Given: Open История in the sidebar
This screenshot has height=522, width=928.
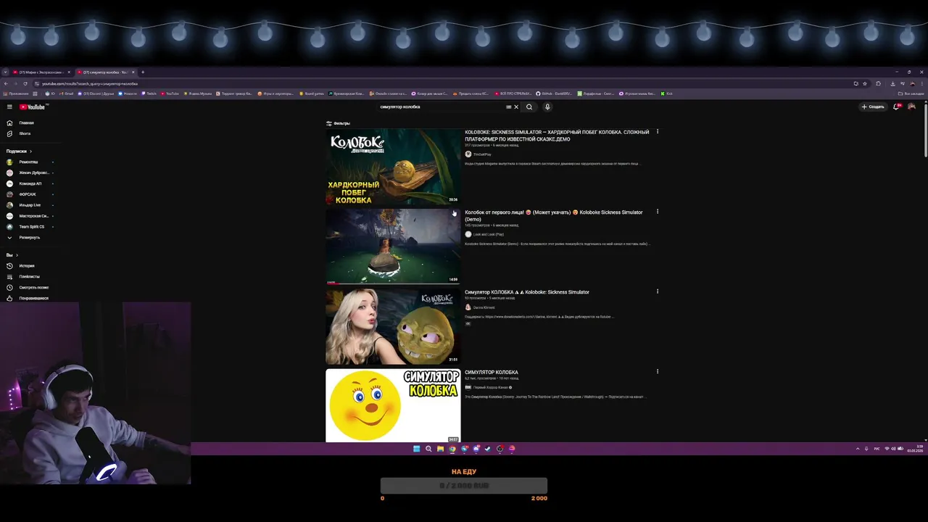Looking at the screenshot, I should point(27,265).
